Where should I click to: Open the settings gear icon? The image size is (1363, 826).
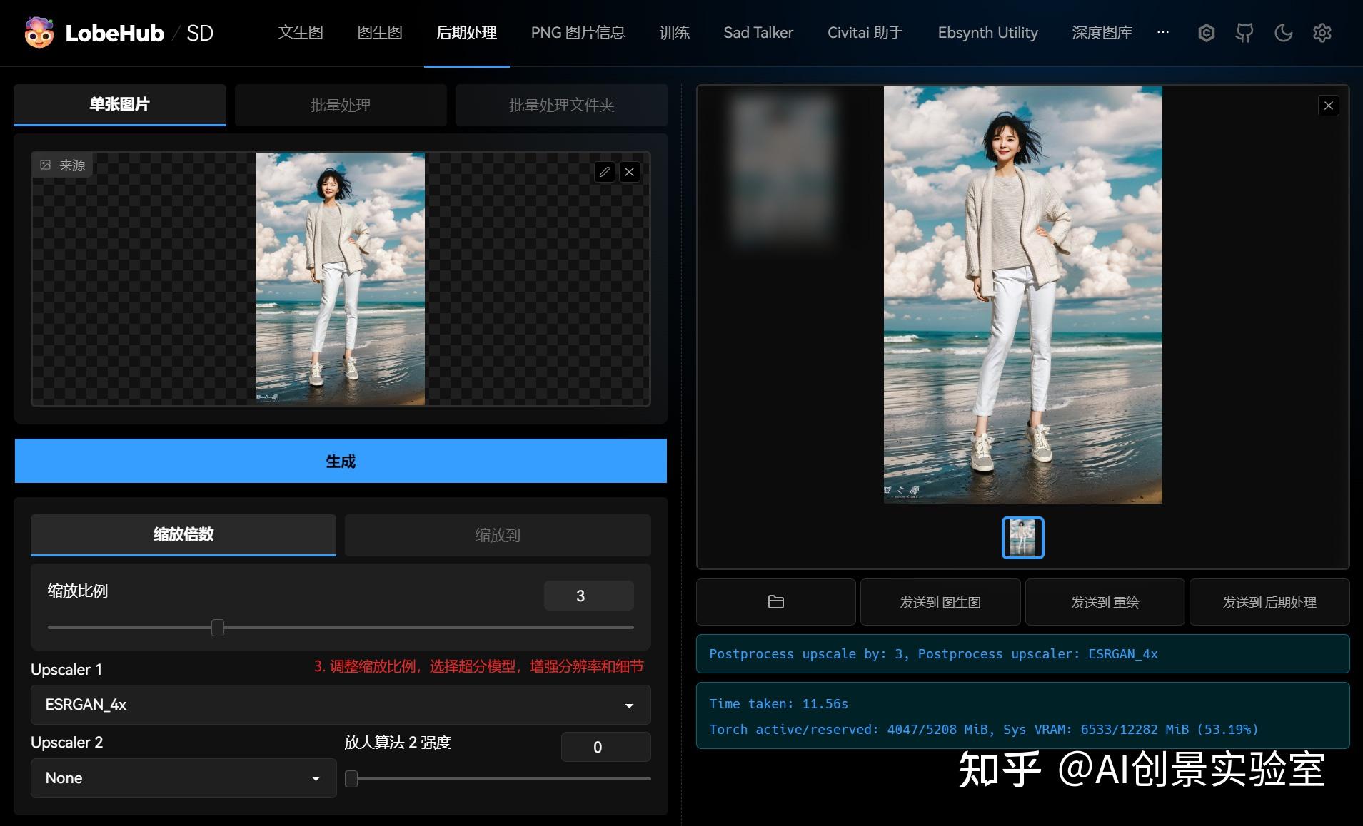click(1322, 33)
